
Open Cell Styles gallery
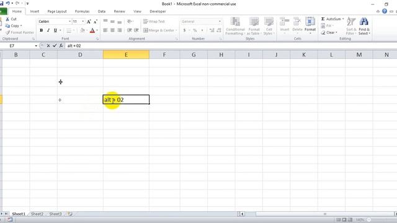click(269, 26)
